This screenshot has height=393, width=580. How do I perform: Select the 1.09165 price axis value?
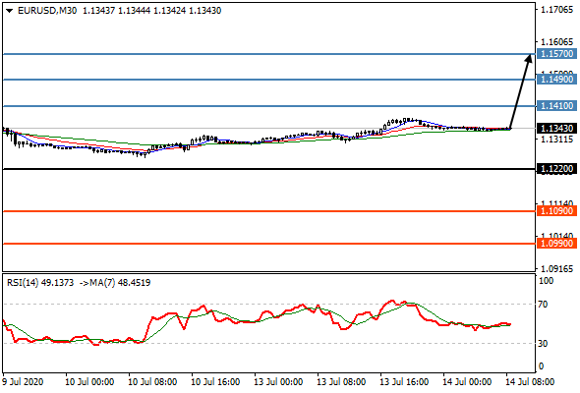[556, 269]
